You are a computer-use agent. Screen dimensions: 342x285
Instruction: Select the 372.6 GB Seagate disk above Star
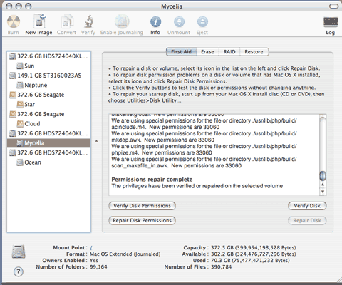pyautogui.click(x=48, y=95)
